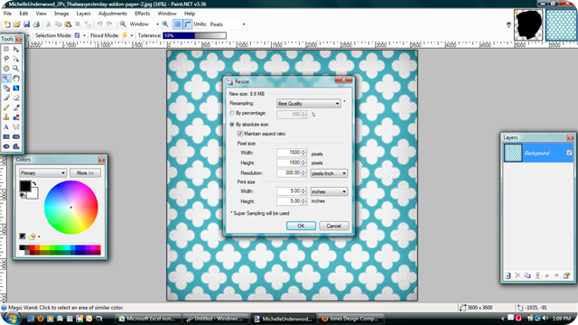Click the Open file toolbar icon
The width and height of the screenshot is (578, 325).
point(16,24)
